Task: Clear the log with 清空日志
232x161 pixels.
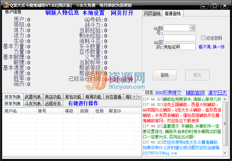Action: pos(217,93)
